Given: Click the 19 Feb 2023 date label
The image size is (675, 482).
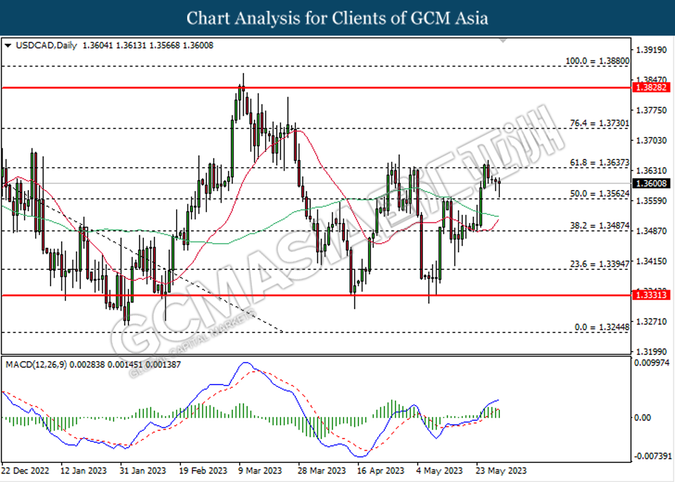Looking at the screenshot, I should click(x=203, y=471).
